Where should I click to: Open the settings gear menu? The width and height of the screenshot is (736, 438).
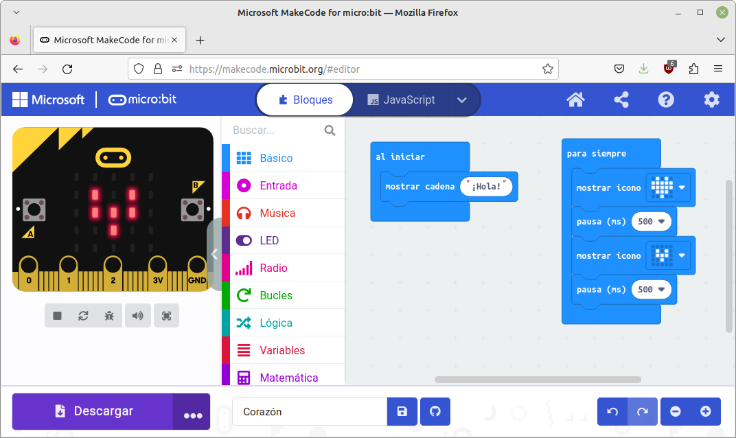coord(711,100)
